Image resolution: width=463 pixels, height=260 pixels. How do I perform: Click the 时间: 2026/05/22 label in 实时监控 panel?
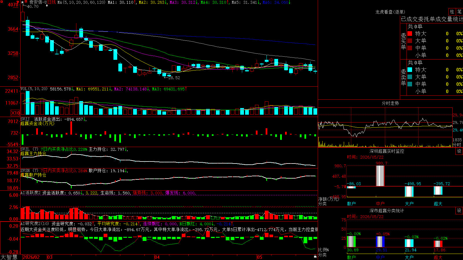[x=365, y=157]
